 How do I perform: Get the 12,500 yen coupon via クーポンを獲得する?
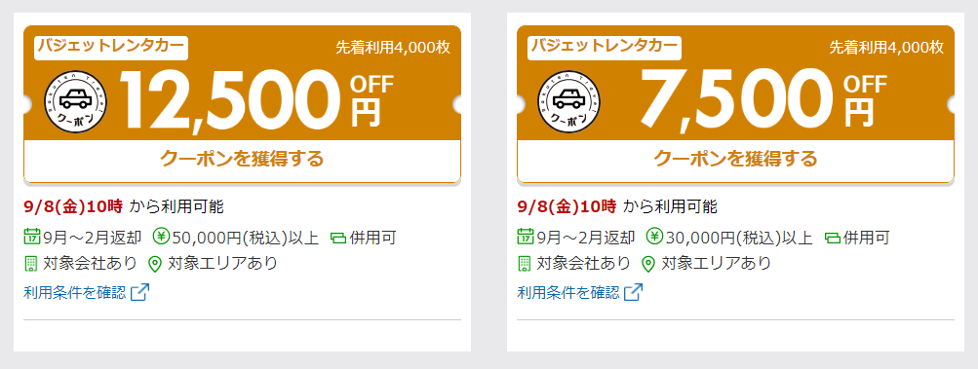[242, 159]
